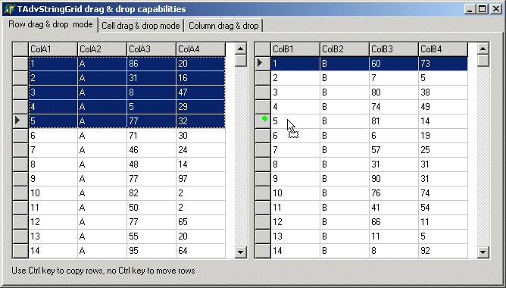Click the ColA1 column header

pyautogui.click(x=53, y=49)
